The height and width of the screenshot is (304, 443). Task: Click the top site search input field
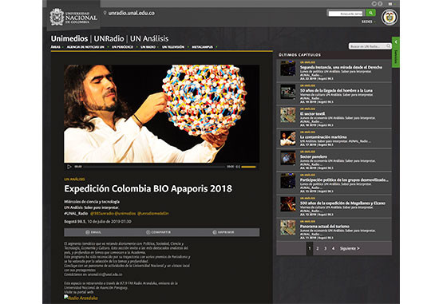click(x=346, y=14)
